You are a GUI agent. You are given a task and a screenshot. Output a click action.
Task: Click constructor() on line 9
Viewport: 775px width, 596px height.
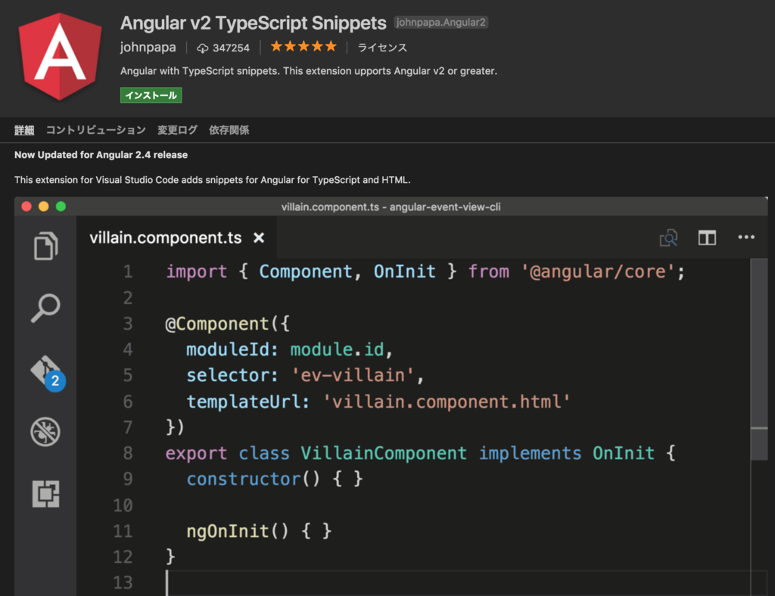point(253,479)
